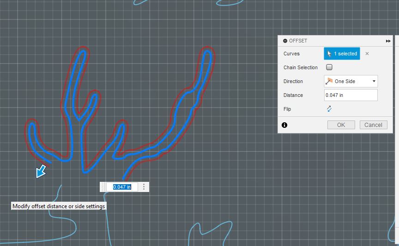This screenshot has width=399, height=246.
Task: Open the three-dot options menu beside the floating distance field
Action: coord(144,187)
